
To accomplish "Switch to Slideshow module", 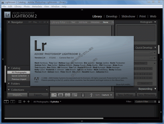I will click(128, 16).
